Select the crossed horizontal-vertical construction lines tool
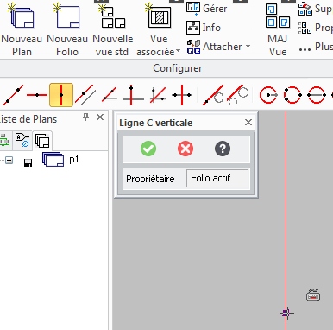The image size is (333, 330). point(182,95)
